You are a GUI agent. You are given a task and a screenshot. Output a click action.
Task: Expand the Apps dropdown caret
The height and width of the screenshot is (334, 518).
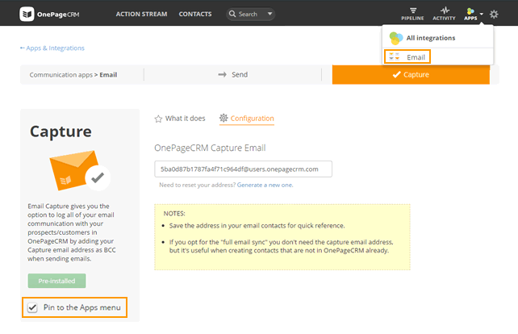click(x=482, y=14)
